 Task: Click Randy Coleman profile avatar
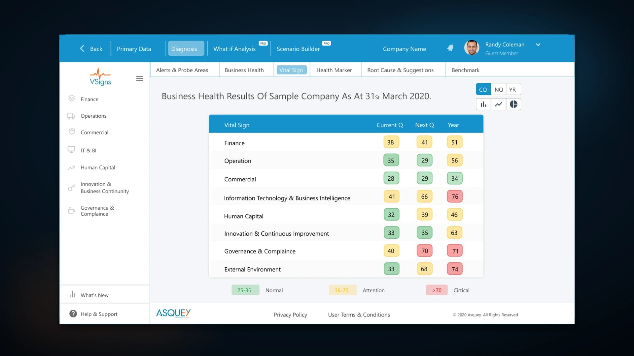472,48
